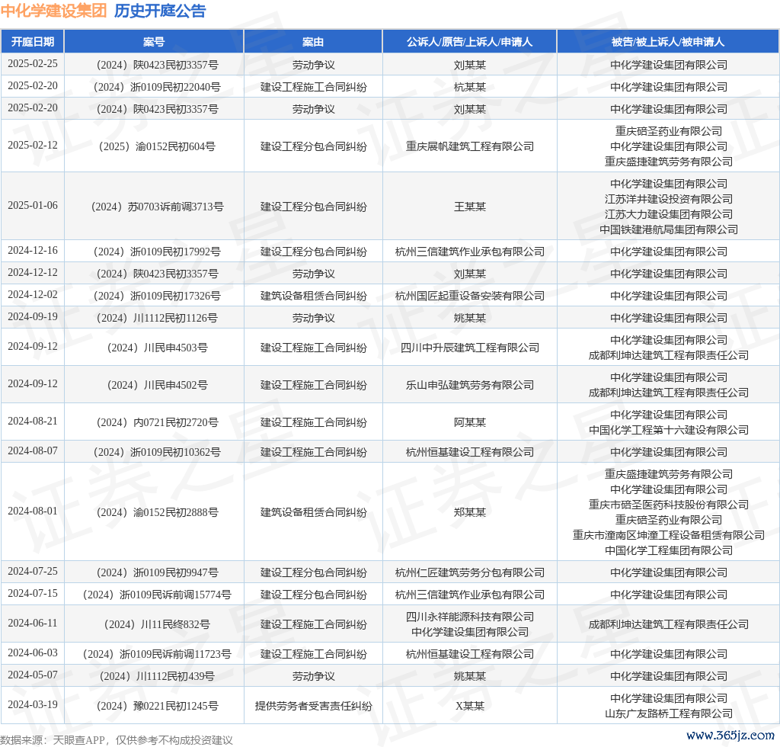Viewport: 780px width, 747px height.
Task: Click case number (2024)浙0109民初17992号
Action: pyautogui.click(x=157, y=252)
